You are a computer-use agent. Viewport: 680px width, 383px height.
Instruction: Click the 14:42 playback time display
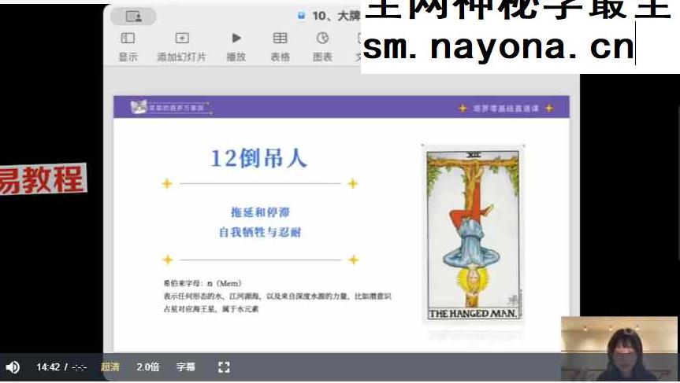click(x=48, y=367)
